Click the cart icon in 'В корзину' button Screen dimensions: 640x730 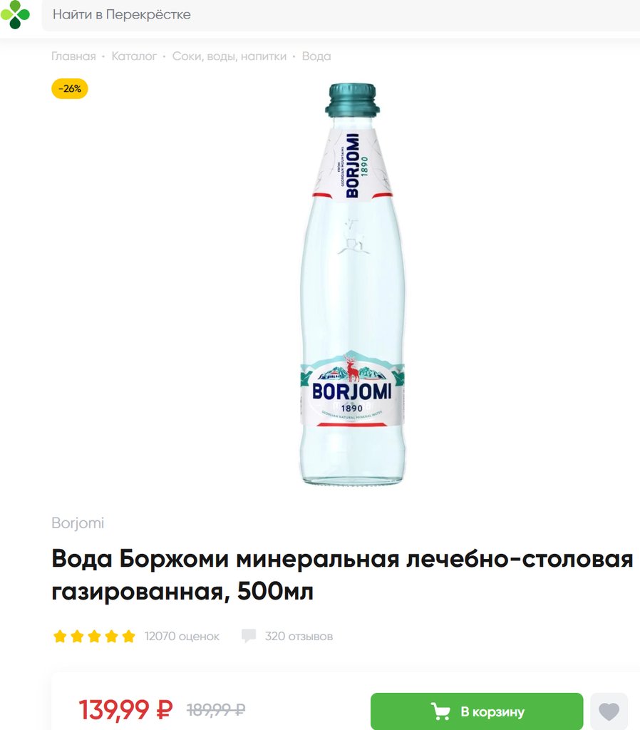pos(440,711)
